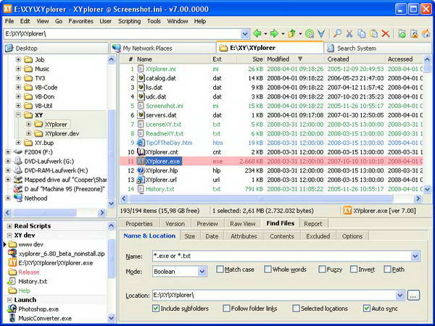Click the green Back arrow icon
Image resolution: width=435 pixels, height=326 pixels.
click(257, 34)
